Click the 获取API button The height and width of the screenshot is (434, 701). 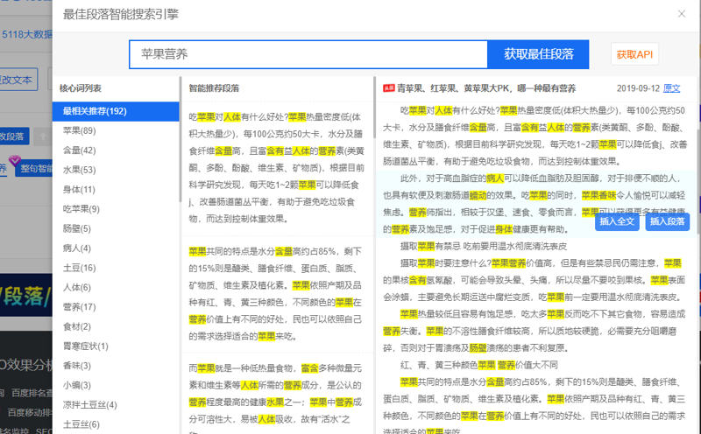tap(634, 54)
